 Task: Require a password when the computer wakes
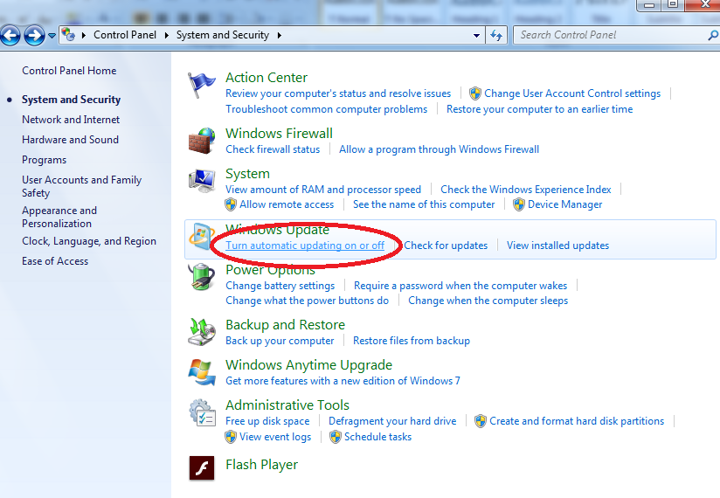pos(460,286)
